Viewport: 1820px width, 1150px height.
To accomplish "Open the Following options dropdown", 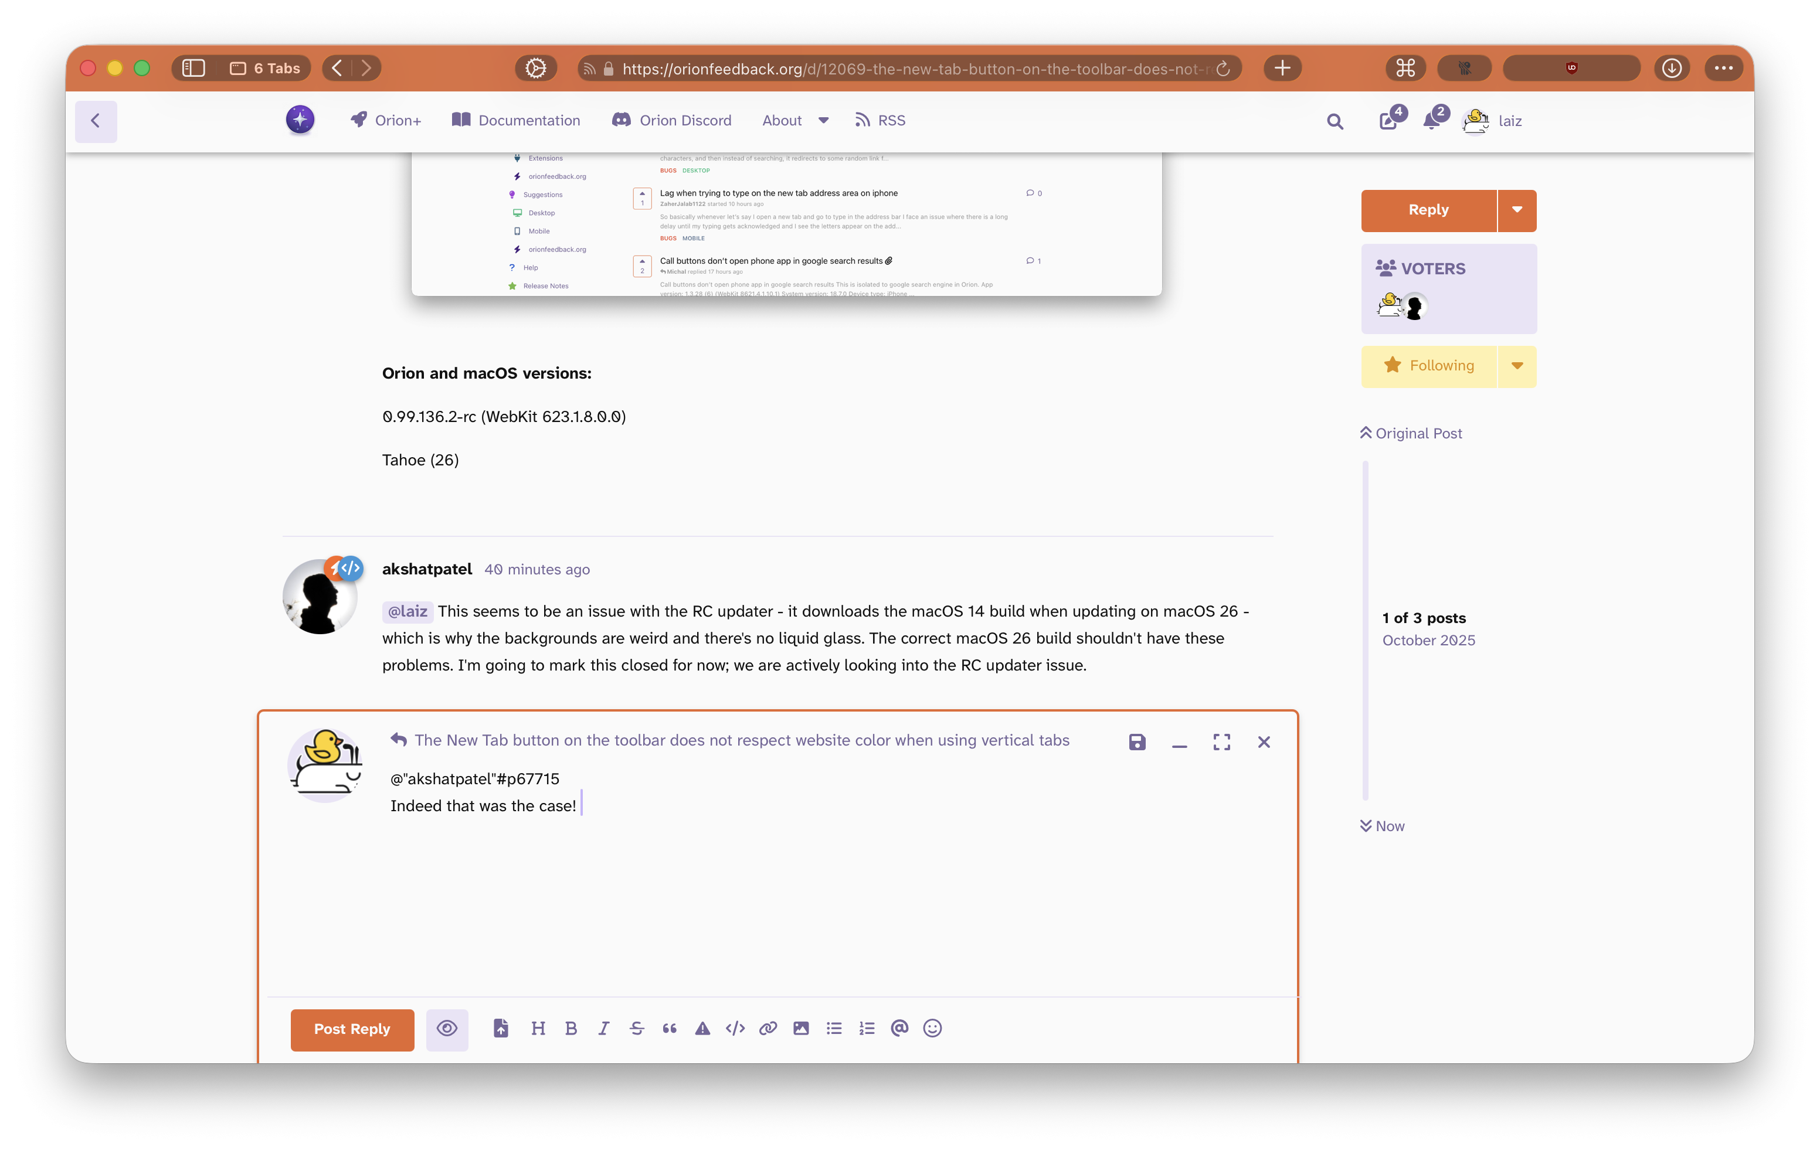I will pyautogui.click(x=1516, y=366).
